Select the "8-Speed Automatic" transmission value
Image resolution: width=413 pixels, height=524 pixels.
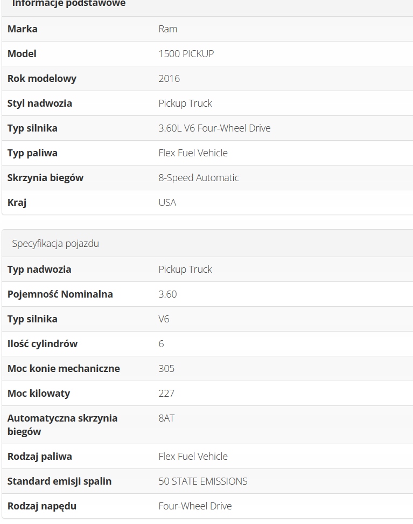(199, 178)
